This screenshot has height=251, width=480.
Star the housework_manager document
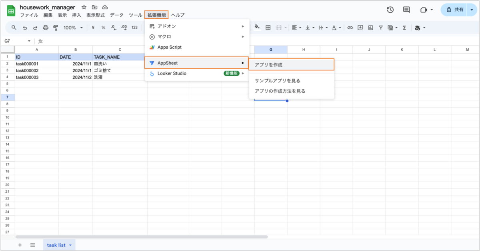[x=84, y=7]
